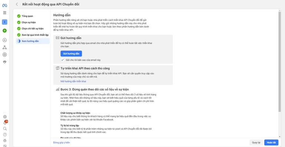
Task: Click the page title 'Kết nối hoạt động qua API Chuyển đổi'
Action: [x=51, y=4]
